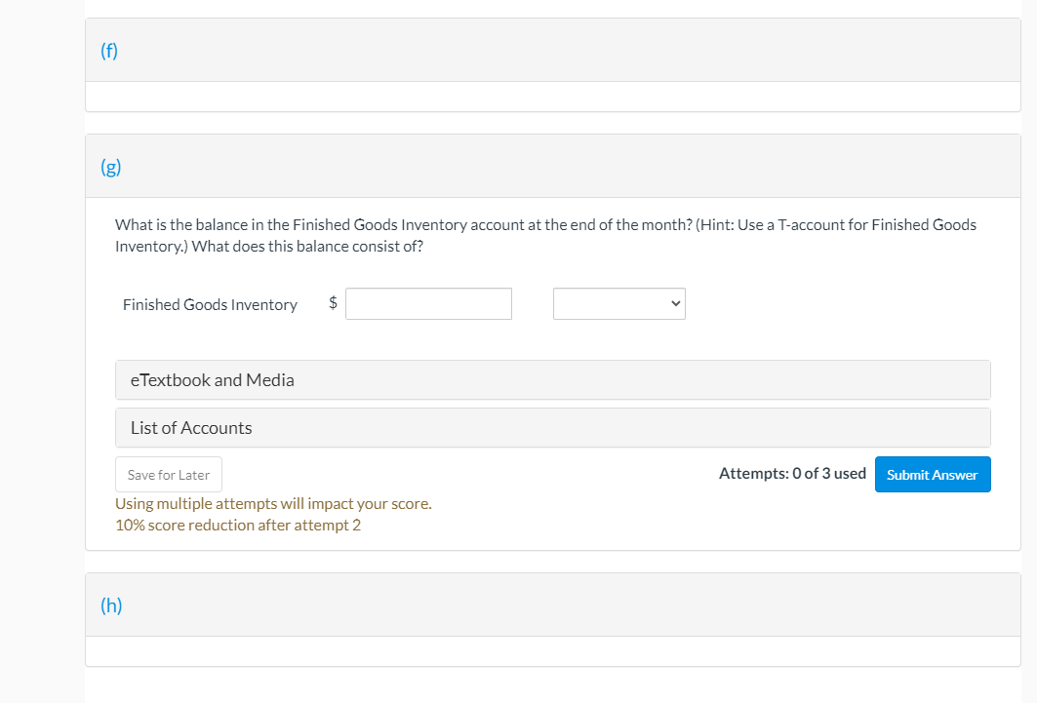Click the "eTextbook and Media" title text
The height and width of the screenshot is (703, 1037).
point(213,380)
